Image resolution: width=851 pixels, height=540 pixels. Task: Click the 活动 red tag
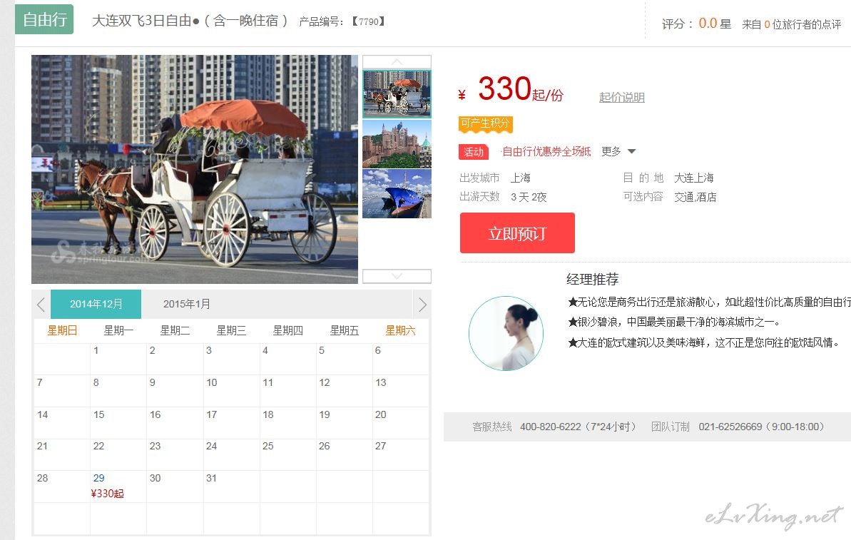(473, 152)
